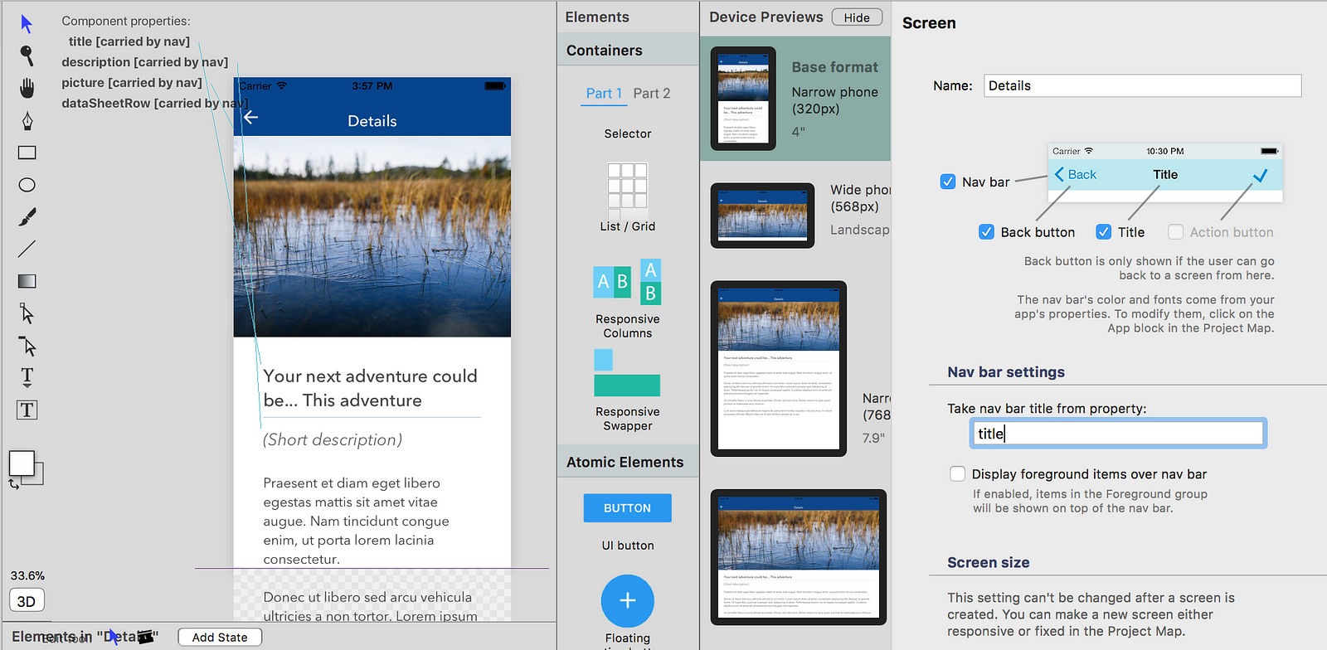Viewport: 1327px width, 650px height.
Task: Select the arrow selection tool
Action: (x=27, y=23)
